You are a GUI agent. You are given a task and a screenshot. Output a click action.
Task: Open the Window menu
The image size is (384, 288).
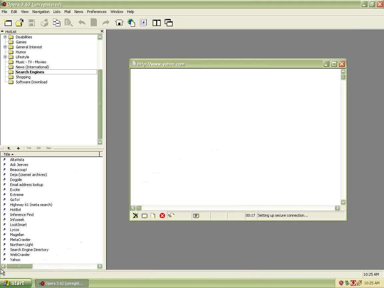tap(117, 12)
